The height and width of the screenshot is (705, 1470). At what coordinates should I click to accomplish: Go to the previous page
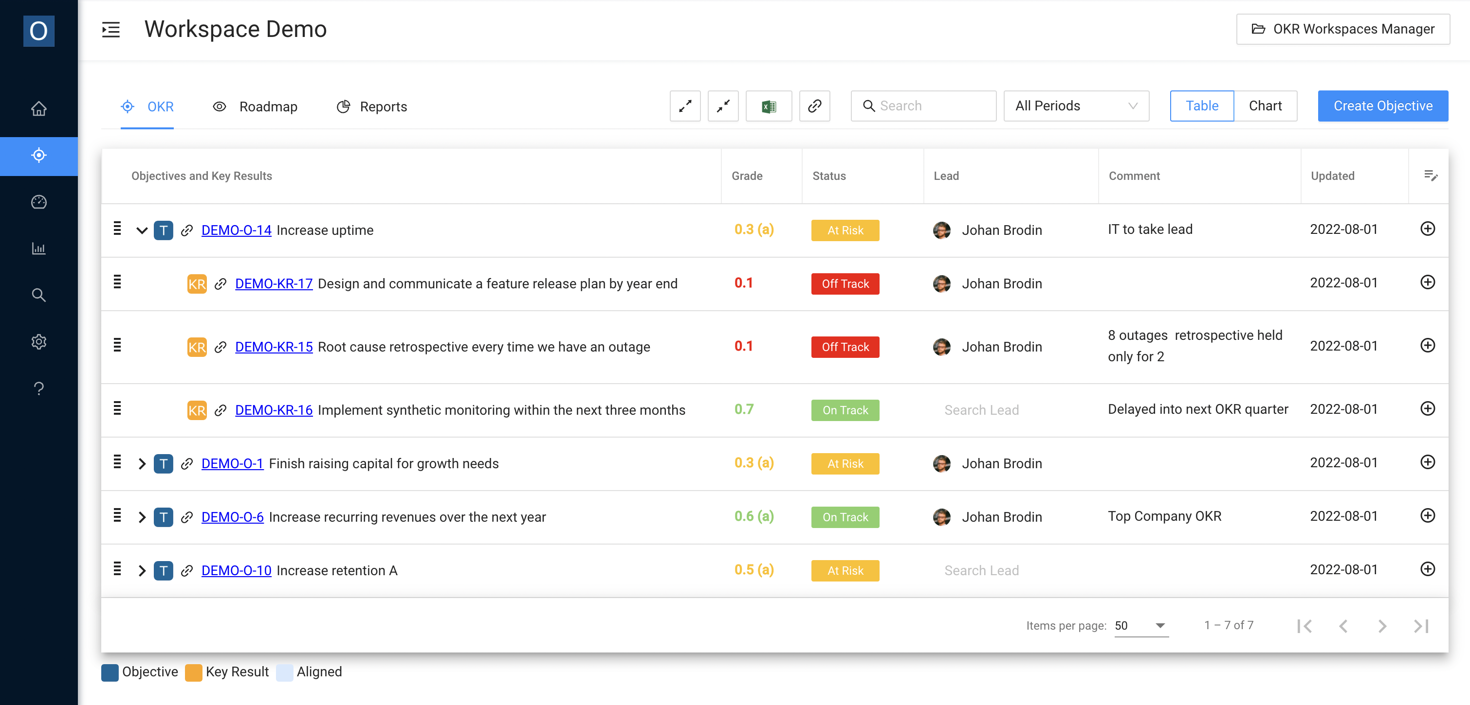(1343, 626)
